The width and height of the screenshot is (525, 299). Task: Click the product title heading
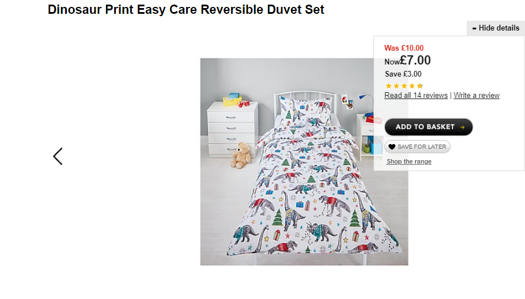pyautogui.click(x=186, y=10)
